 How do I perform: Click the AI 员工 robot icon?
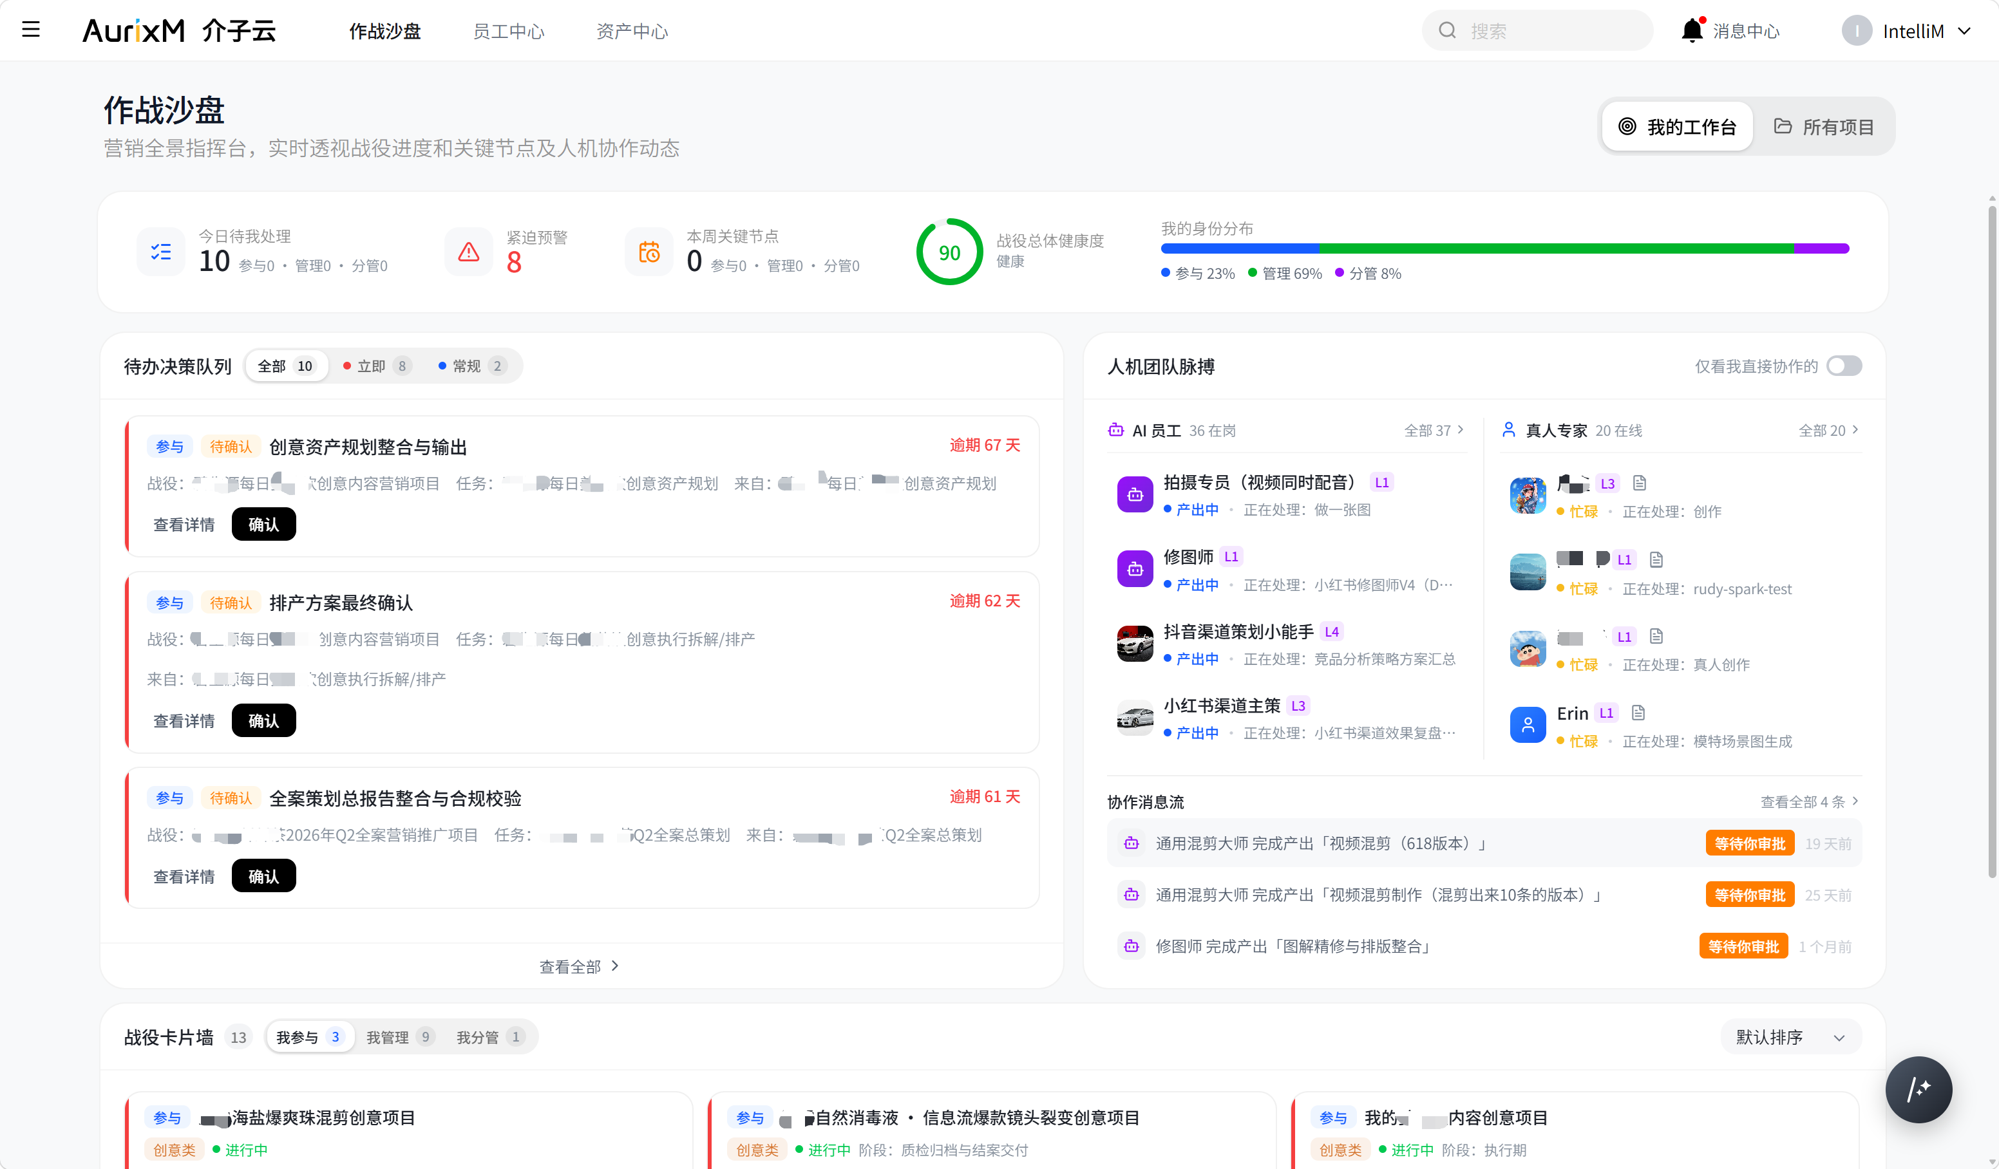tap(1116, 430)
